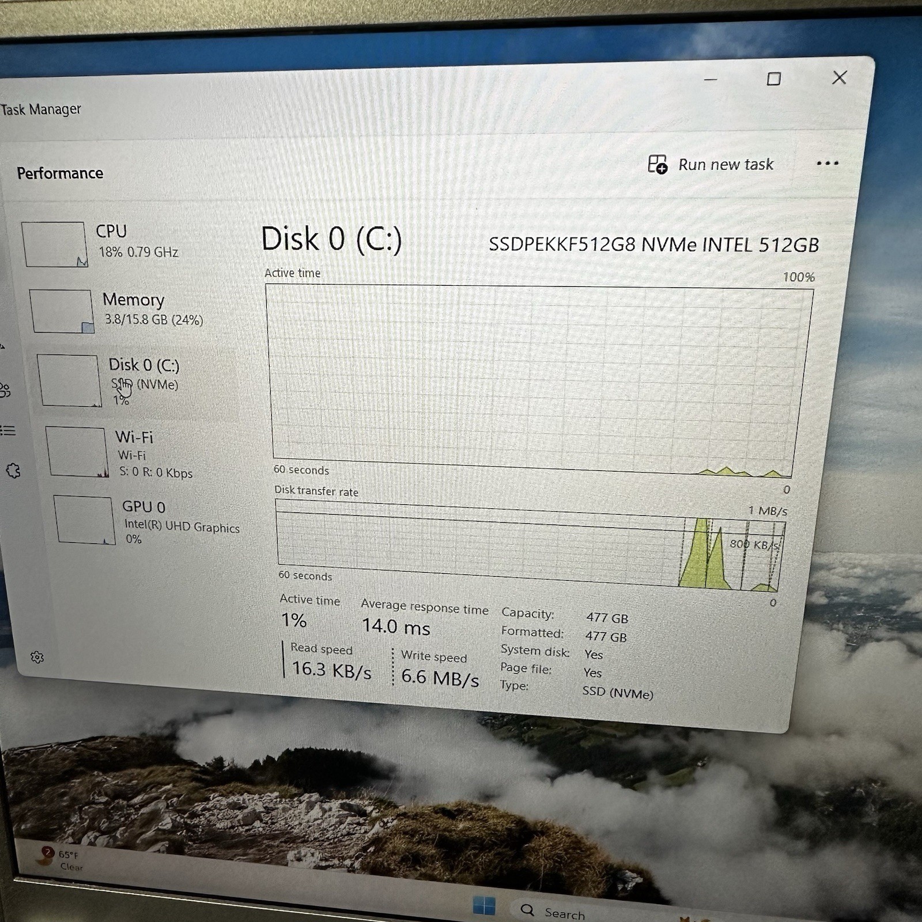The image size is (922, 922).
Task: Open the Details list page icon
Action: click(7, 430)
